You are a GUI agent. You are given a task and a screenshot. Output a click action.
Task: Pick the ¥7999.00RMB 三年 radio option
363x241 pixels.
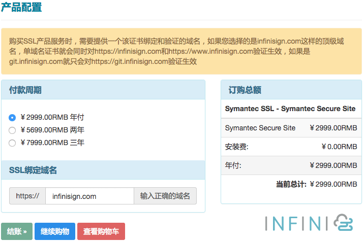click(13, 143)
